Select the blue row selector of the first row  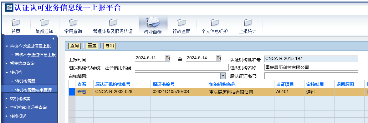click(x=72, y=92)
